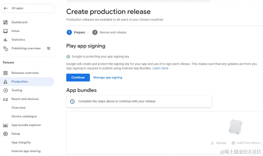The image size is (263, 156).
Task: Click the managed publishing off icon
Action: [49, 48]
